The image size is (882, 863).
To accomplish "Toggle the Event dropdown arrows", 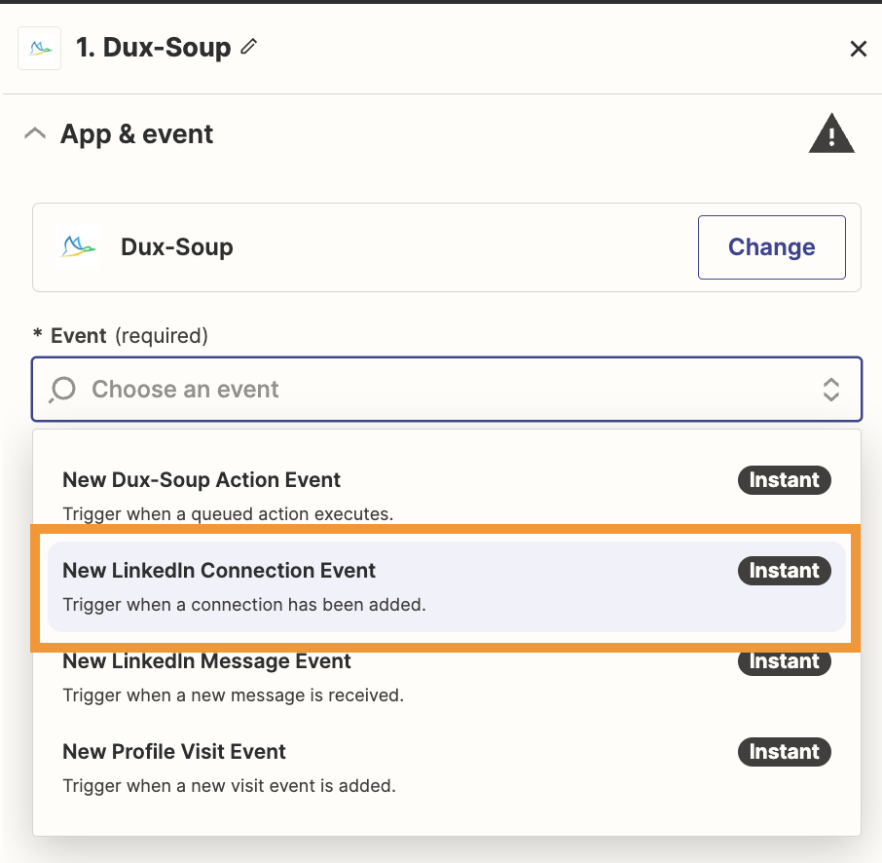I will pyautogui.click(x=831, y=390).
